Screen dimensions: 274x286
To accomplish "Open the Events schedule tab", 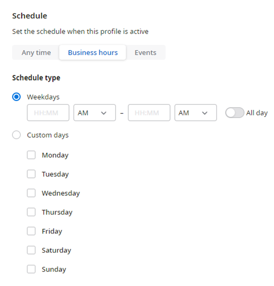I will pyautogui.click(x=146, y=52).
